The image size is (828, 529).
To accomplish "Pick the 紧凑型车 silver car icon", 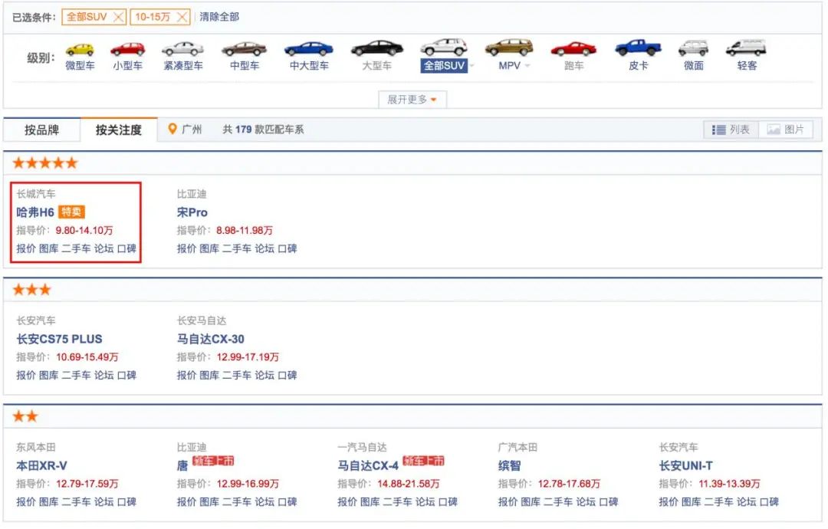I will pos(182,49).
